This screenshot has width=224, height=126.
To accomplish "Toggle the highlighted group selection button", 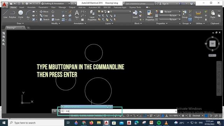I will tap(190, 20).
